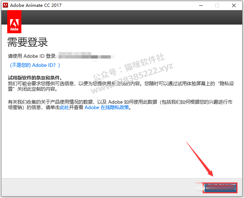
Task: Minimize the Adobe Animate CC 2017 window
Action: (x=201, y=5)
